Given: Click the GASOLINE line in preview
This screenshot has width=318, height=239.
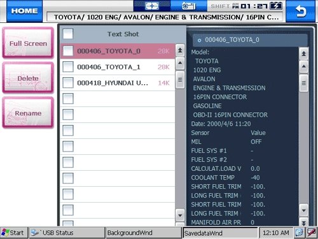Looking at the screenshot, I should point(207,106).
